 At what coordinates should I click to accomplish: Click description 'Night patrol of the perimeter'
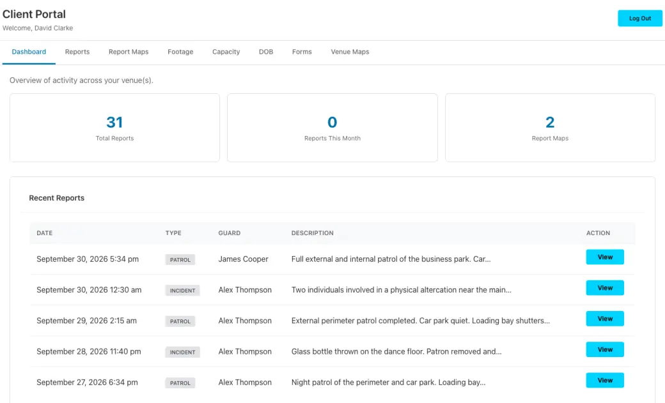click(x=389, y=382)
